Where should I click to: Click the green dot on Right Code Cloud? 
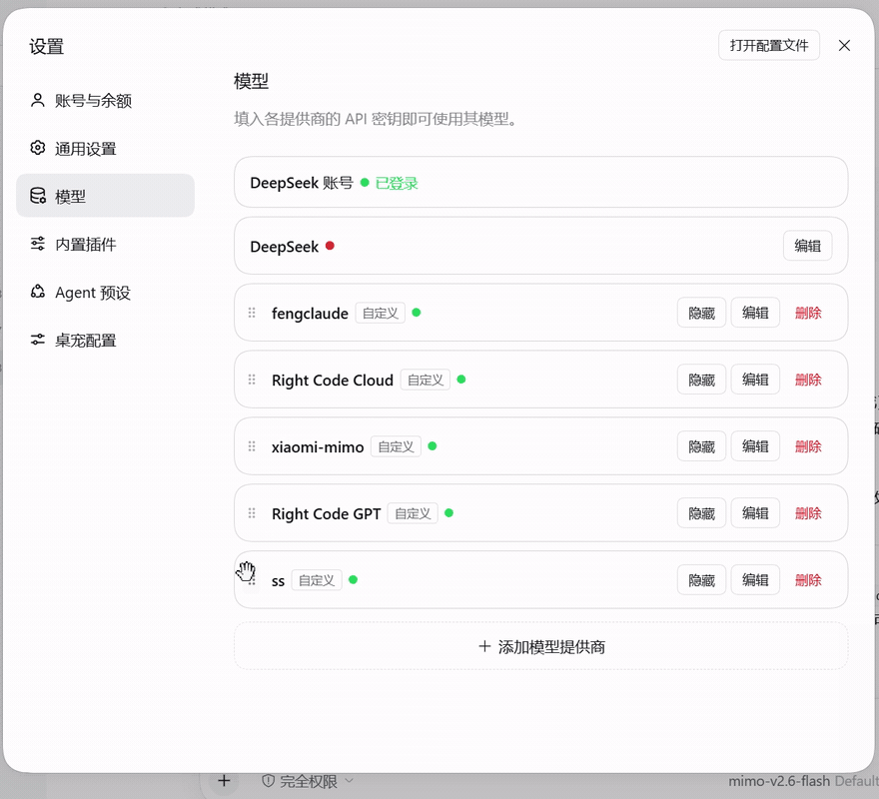[x=461, y=380]
